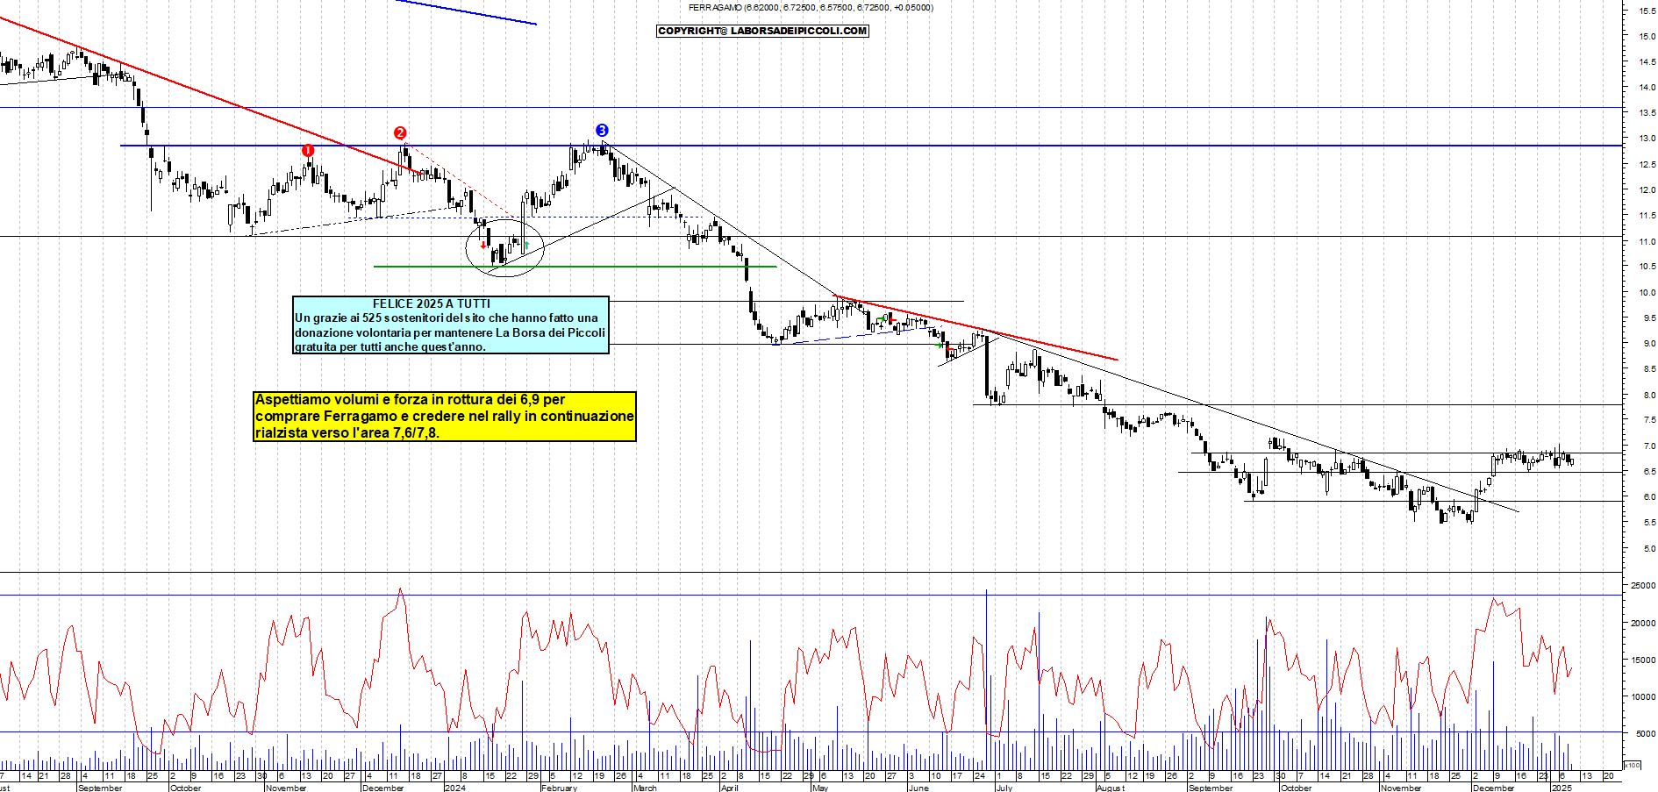
Task: Click the 11.0 price axis label
Action: 1647,241
